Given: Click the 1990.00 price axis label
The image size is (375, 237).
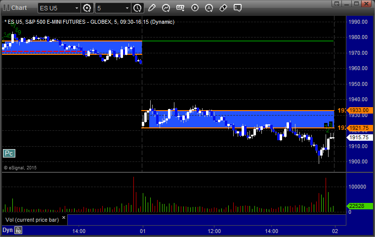Looking at the screenshot, I should click(358, 22).
